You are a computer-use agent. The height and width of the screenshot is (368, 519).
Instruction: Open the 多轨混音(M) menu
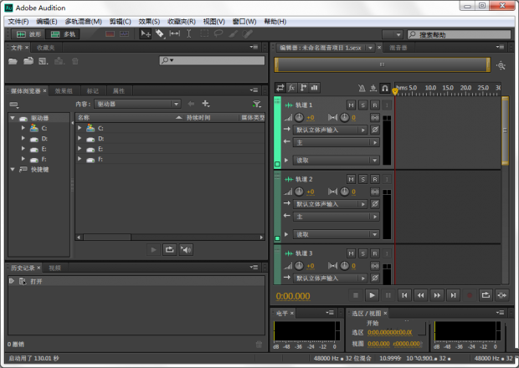pyautogui.click(x=83, y=22)
